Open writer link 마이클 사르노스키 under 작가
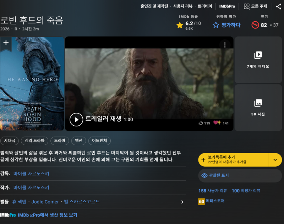The height and width of the screenshot is (224, 284). coord(31,188)
